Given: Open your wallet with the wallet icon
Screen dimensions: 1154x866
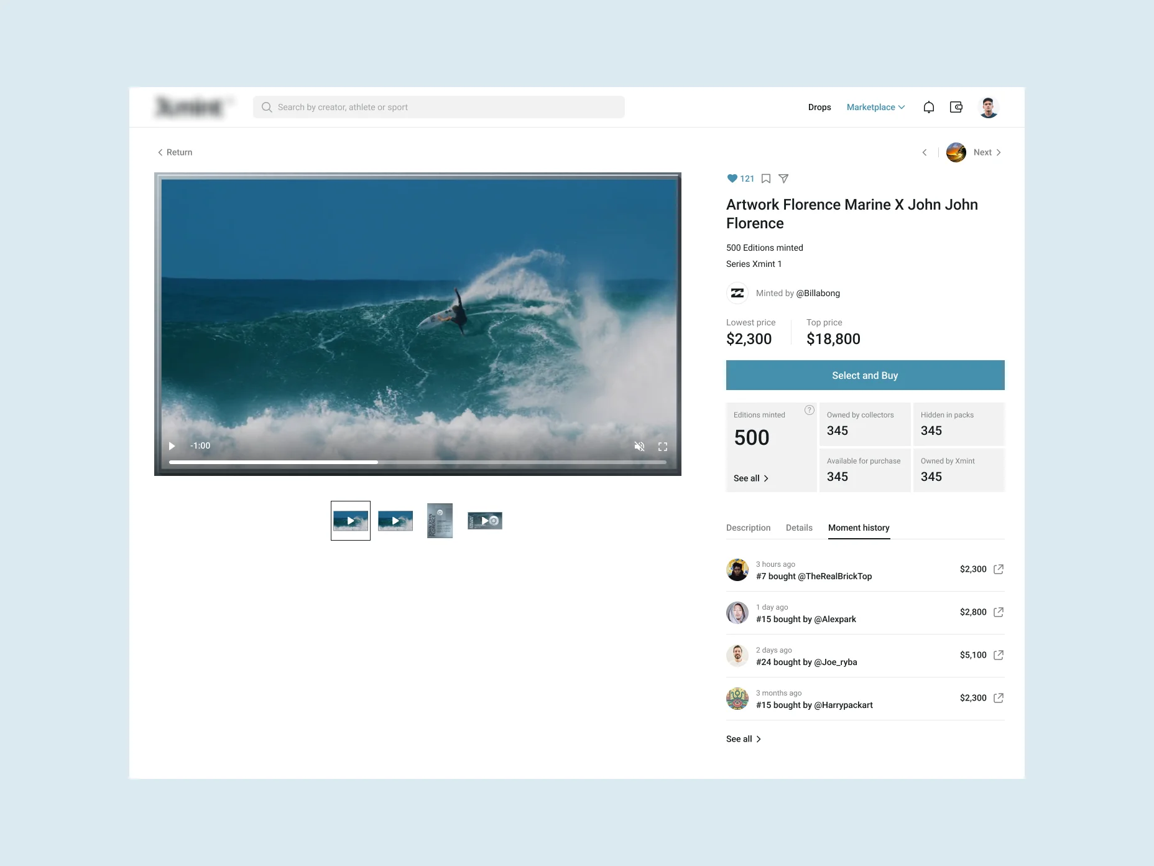Looking at the screenshot, I should (956, 107).
